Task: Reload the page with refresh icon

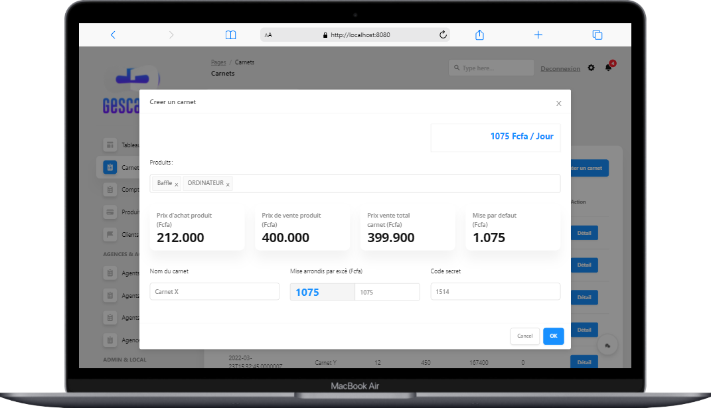Action: point(443,35)
